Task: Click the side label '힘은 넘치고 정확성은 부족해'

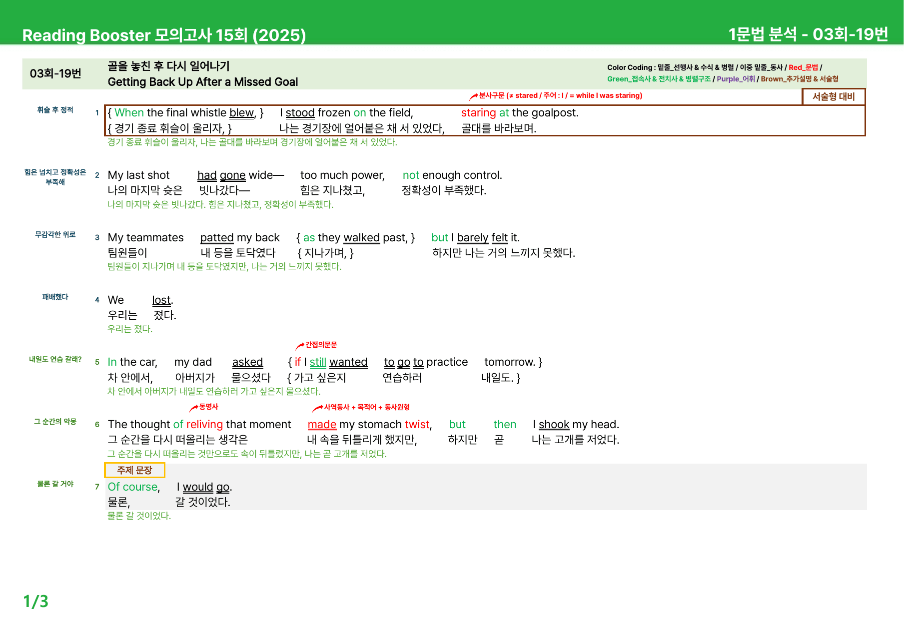Action: pos(55,177)
